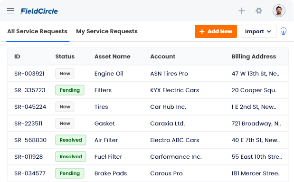The width and height of the screenshot is (294, 182).
Task: Open service request SR-003921
Action: 29,74
